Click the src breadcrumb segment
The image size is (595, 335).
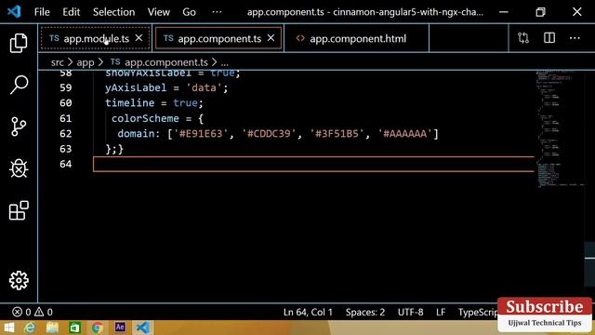click(x=58, y=62)
